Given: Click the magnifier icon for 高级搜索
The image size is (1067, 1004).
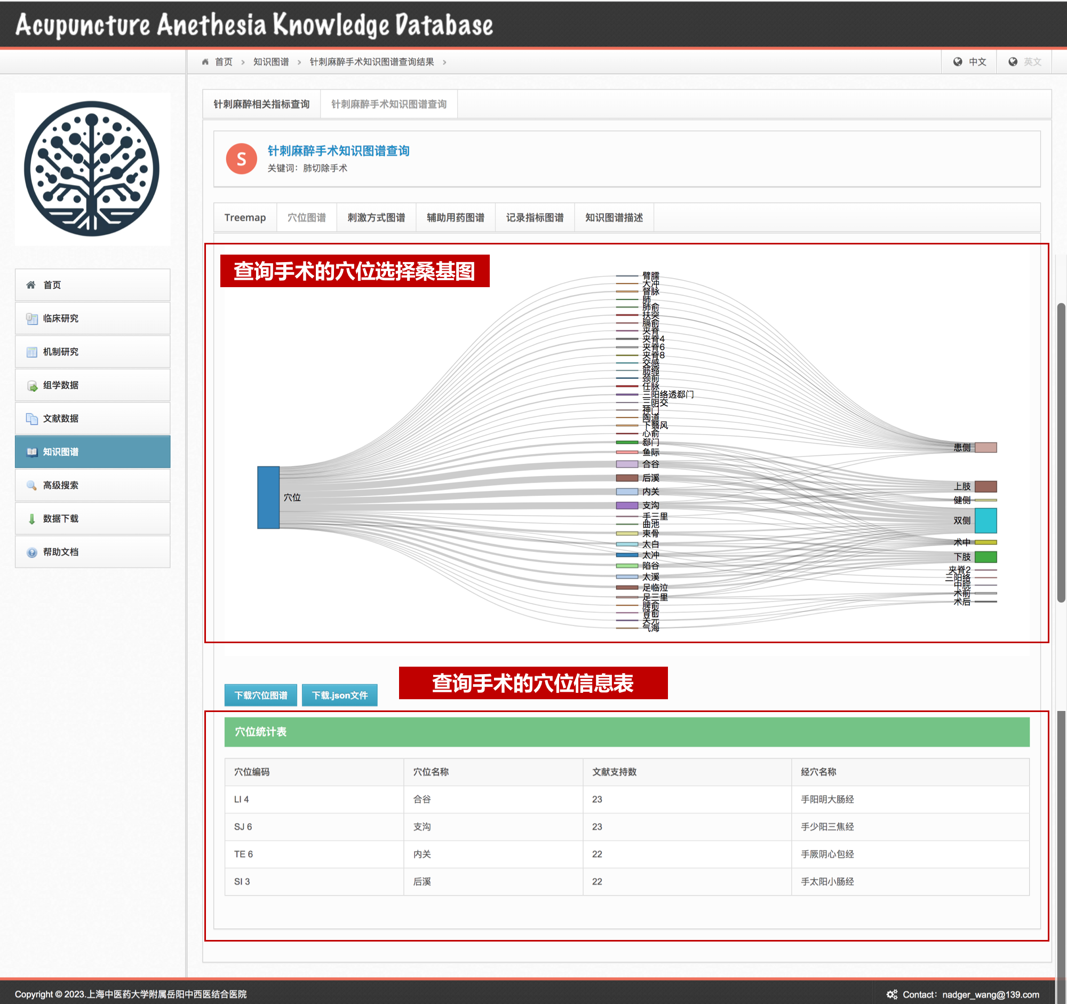Looking at the screenshot, I should click(31, 485).
